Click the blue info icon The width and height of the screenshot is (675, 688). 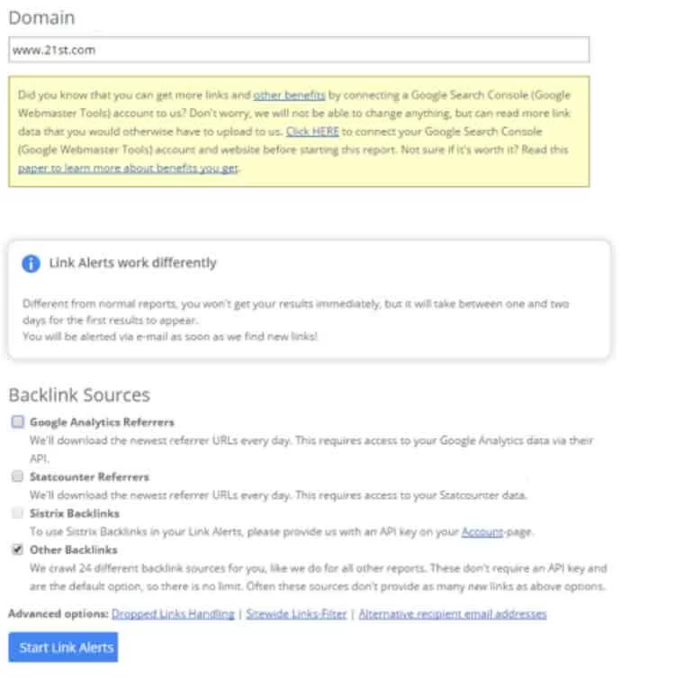(x=31, y=264)
